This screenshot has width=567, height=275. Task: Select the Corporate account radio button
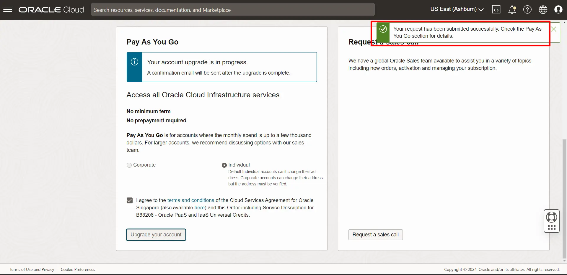(x=129, y=165)
